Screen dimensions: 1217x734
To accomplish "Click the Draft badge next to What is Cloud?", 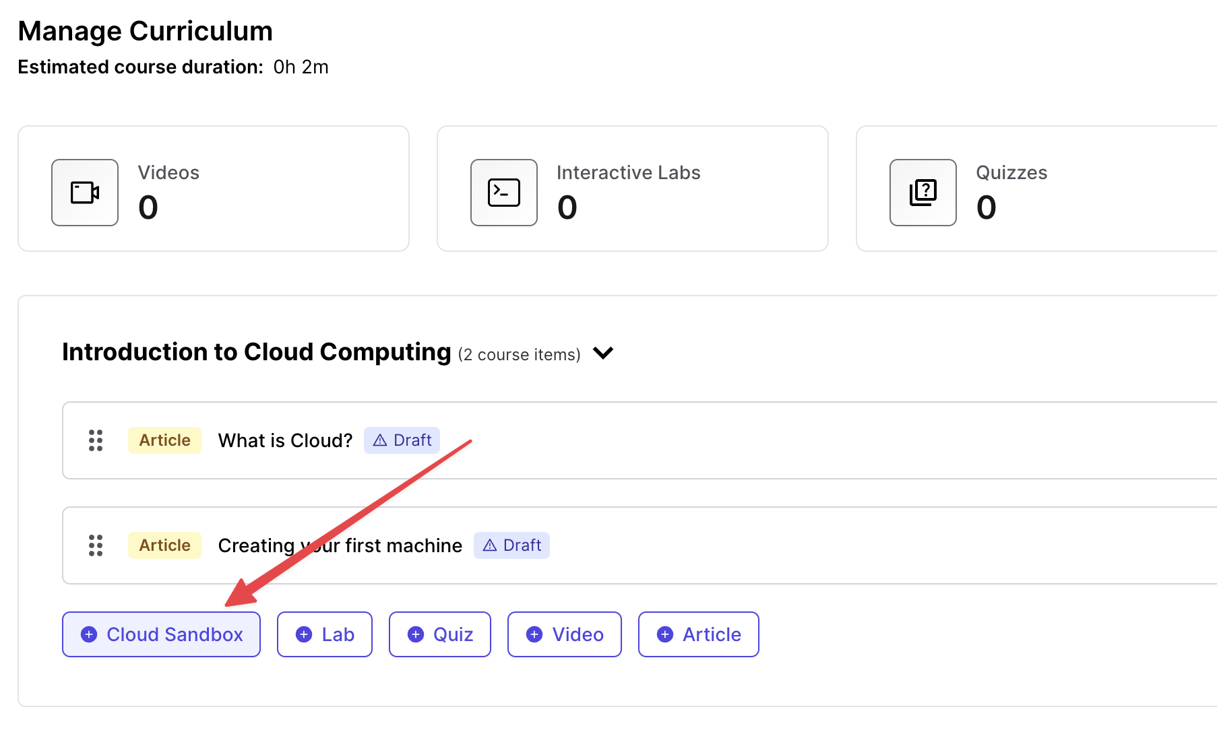I will [x=402, y=440].
